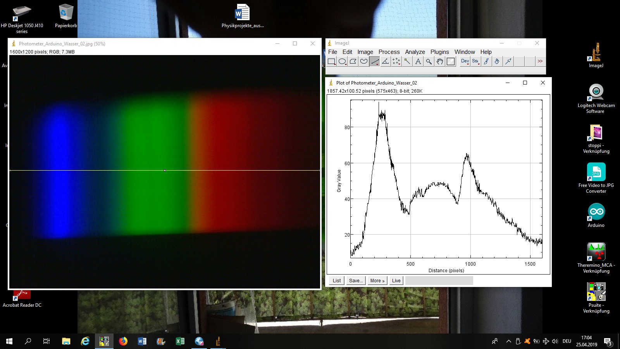Expand hidden system tray icons chevron
This screenshot has height=349, width=620.
[x=508, y=341]
